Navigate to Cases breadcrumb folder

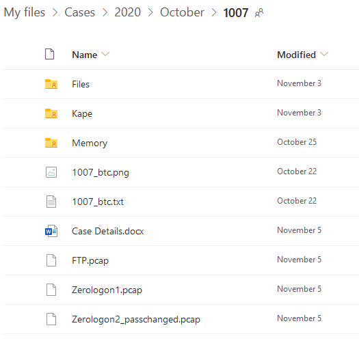click(80, 12)
